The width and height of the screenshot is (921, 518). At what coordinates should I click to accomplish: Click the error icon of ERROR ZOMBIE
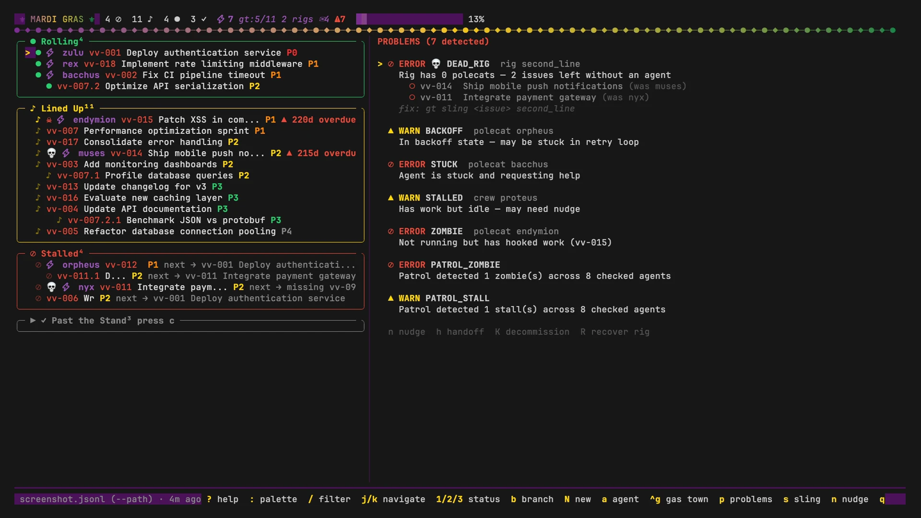390,231
